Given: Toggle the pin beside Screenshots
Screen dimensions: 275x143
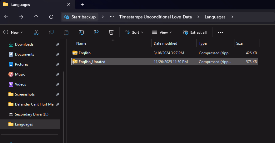Looking at the screenshot, I should 57,94.
